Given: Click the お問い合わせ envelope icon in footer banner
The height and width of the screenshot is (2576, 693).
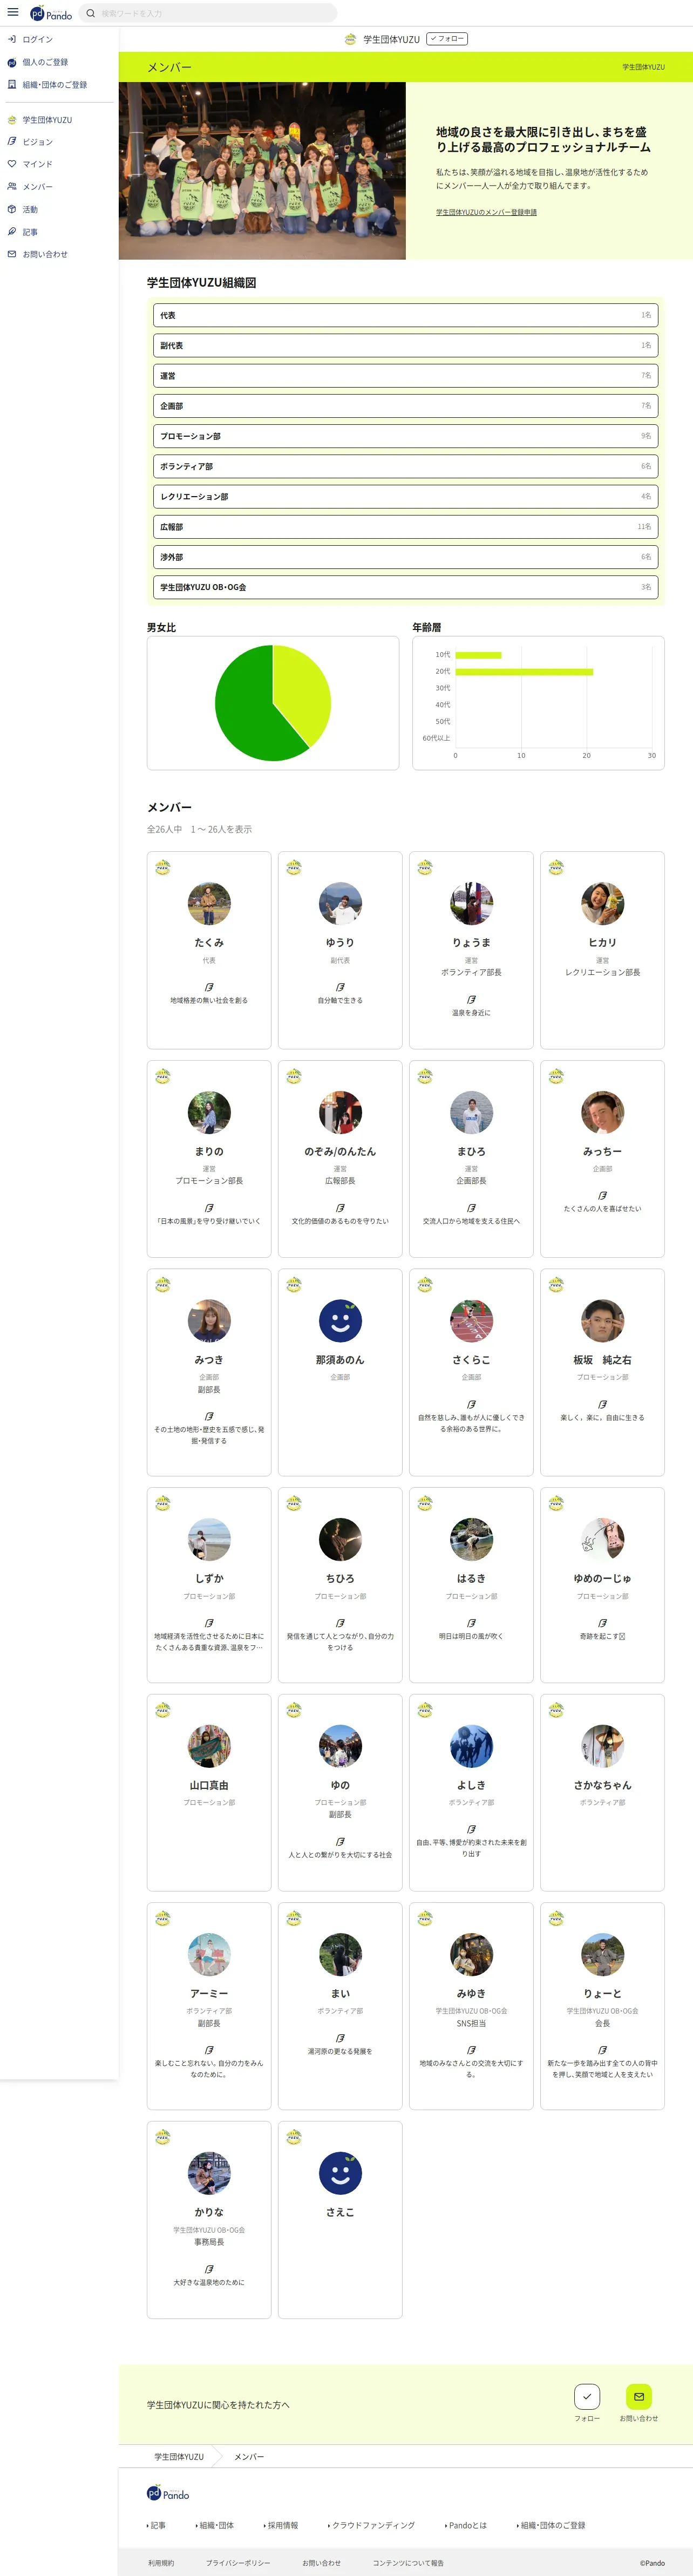Looking at the screenshot, I should click(638, 2396).
